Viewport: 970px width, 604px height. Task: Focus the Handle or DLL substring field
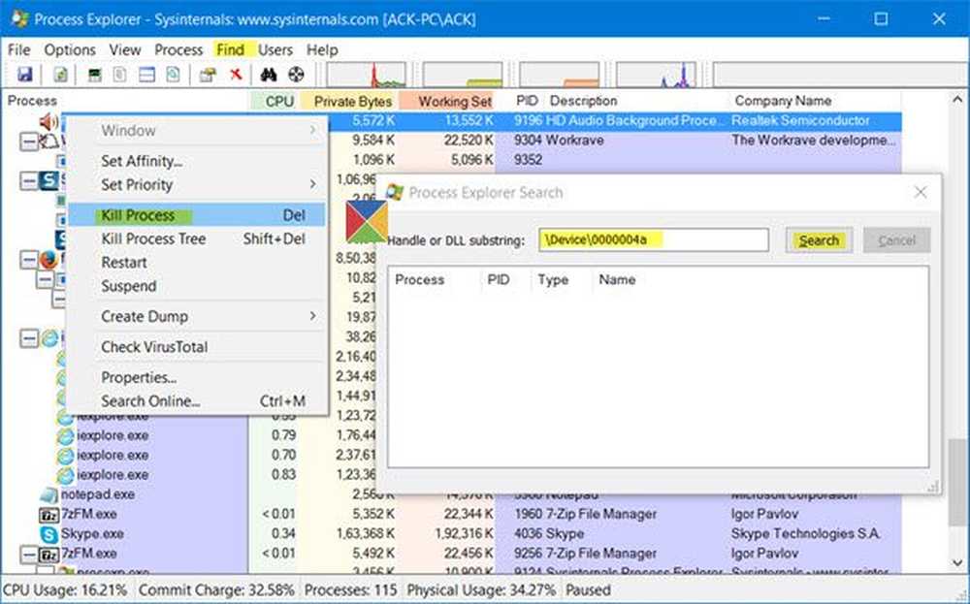[654, 239]
